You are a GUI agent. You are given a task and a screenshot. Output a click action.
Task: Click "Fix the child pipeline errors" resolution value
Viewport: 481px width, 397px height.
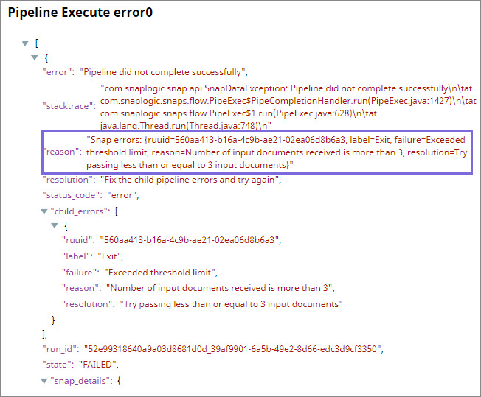click(198, 180)
